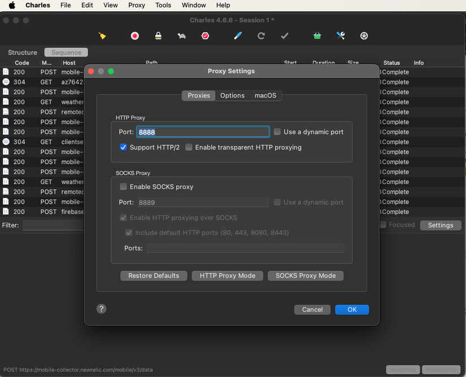Repeat the request with the refresh icon
Screen dimensions: 466x377
coord(261,36)
